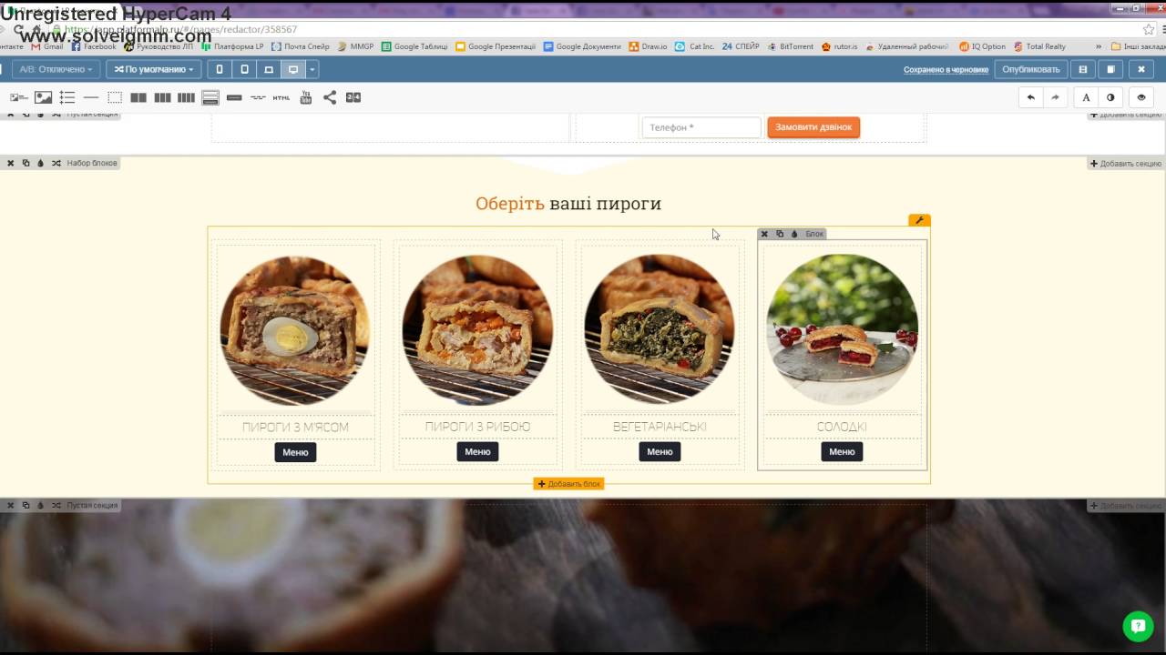This screenshot has height=655, width=1166.
Task: Redo the last editor action
Action: (1055, 97)
